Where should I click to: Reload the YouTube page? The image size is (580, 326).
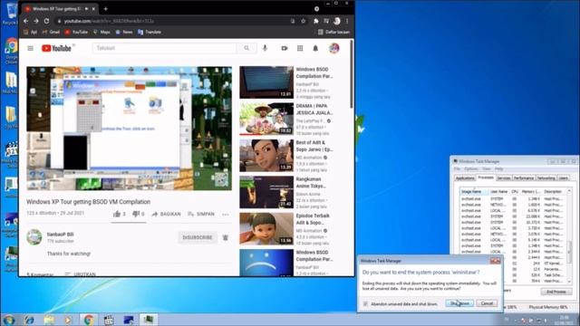(46, 21)
